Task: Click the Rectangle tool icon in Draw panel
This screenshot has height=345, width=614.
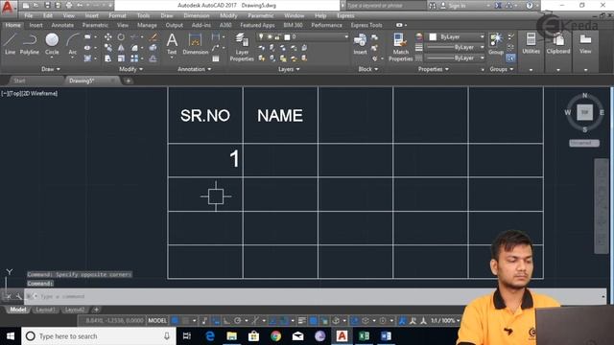Action: tap(87, 37)
